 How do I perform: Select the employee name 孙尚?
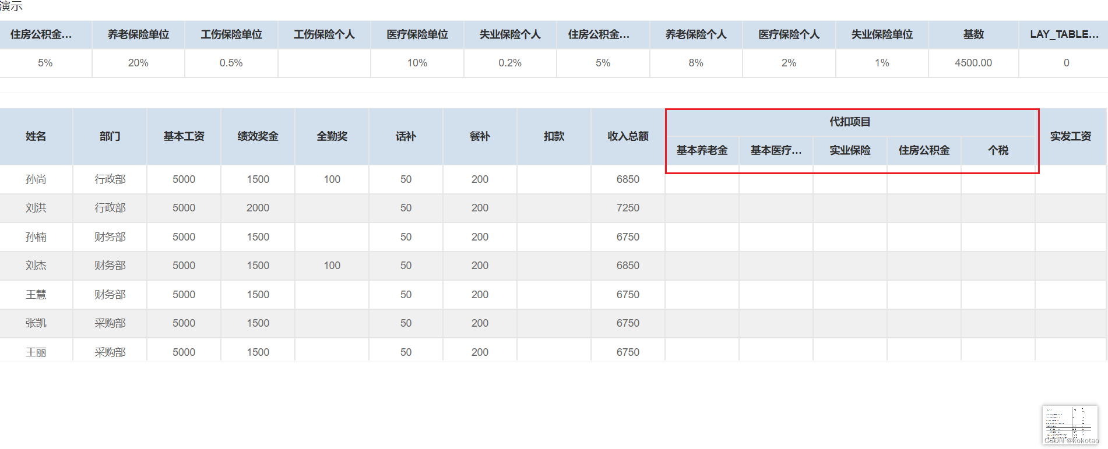pyautogui.click(x=36, y=179)
